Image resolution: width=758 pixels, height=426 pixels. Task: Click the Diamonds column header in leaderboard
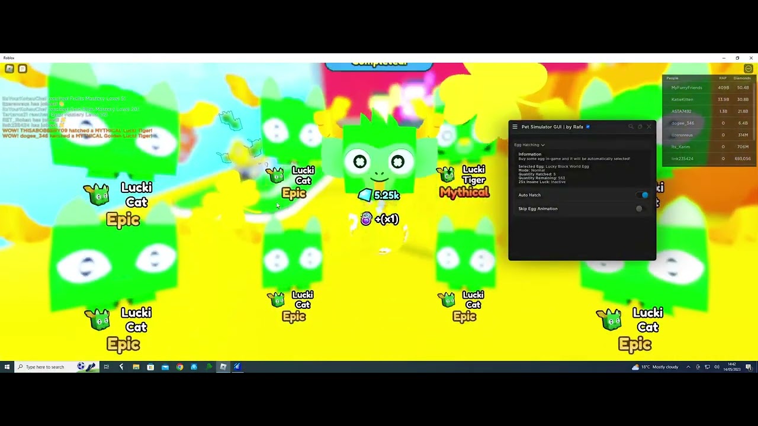[x=742, y=78]
